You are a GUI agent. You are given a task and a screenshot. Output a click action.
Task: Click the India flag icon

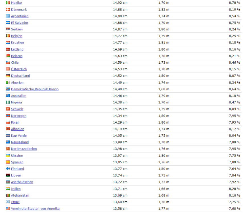(x=8, y=189)
